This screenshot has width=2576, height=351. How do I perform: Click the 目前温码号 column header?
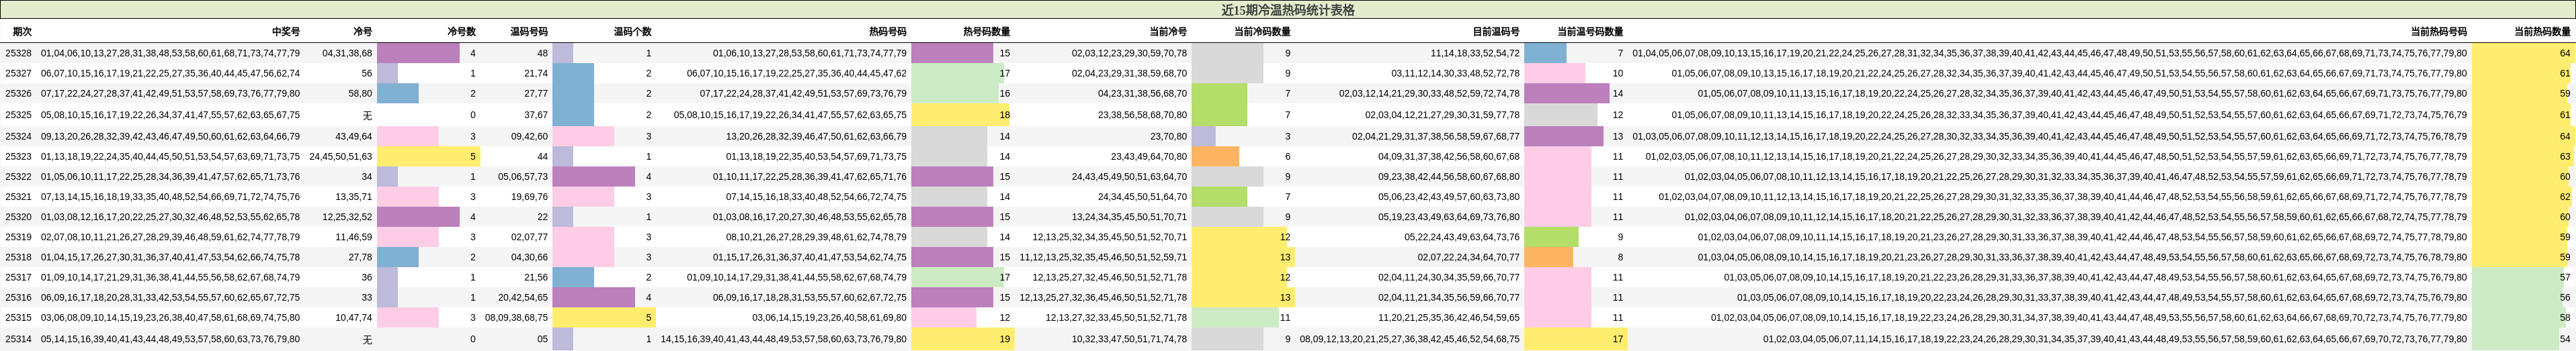pyautogui.click(x=1496, y=32)
